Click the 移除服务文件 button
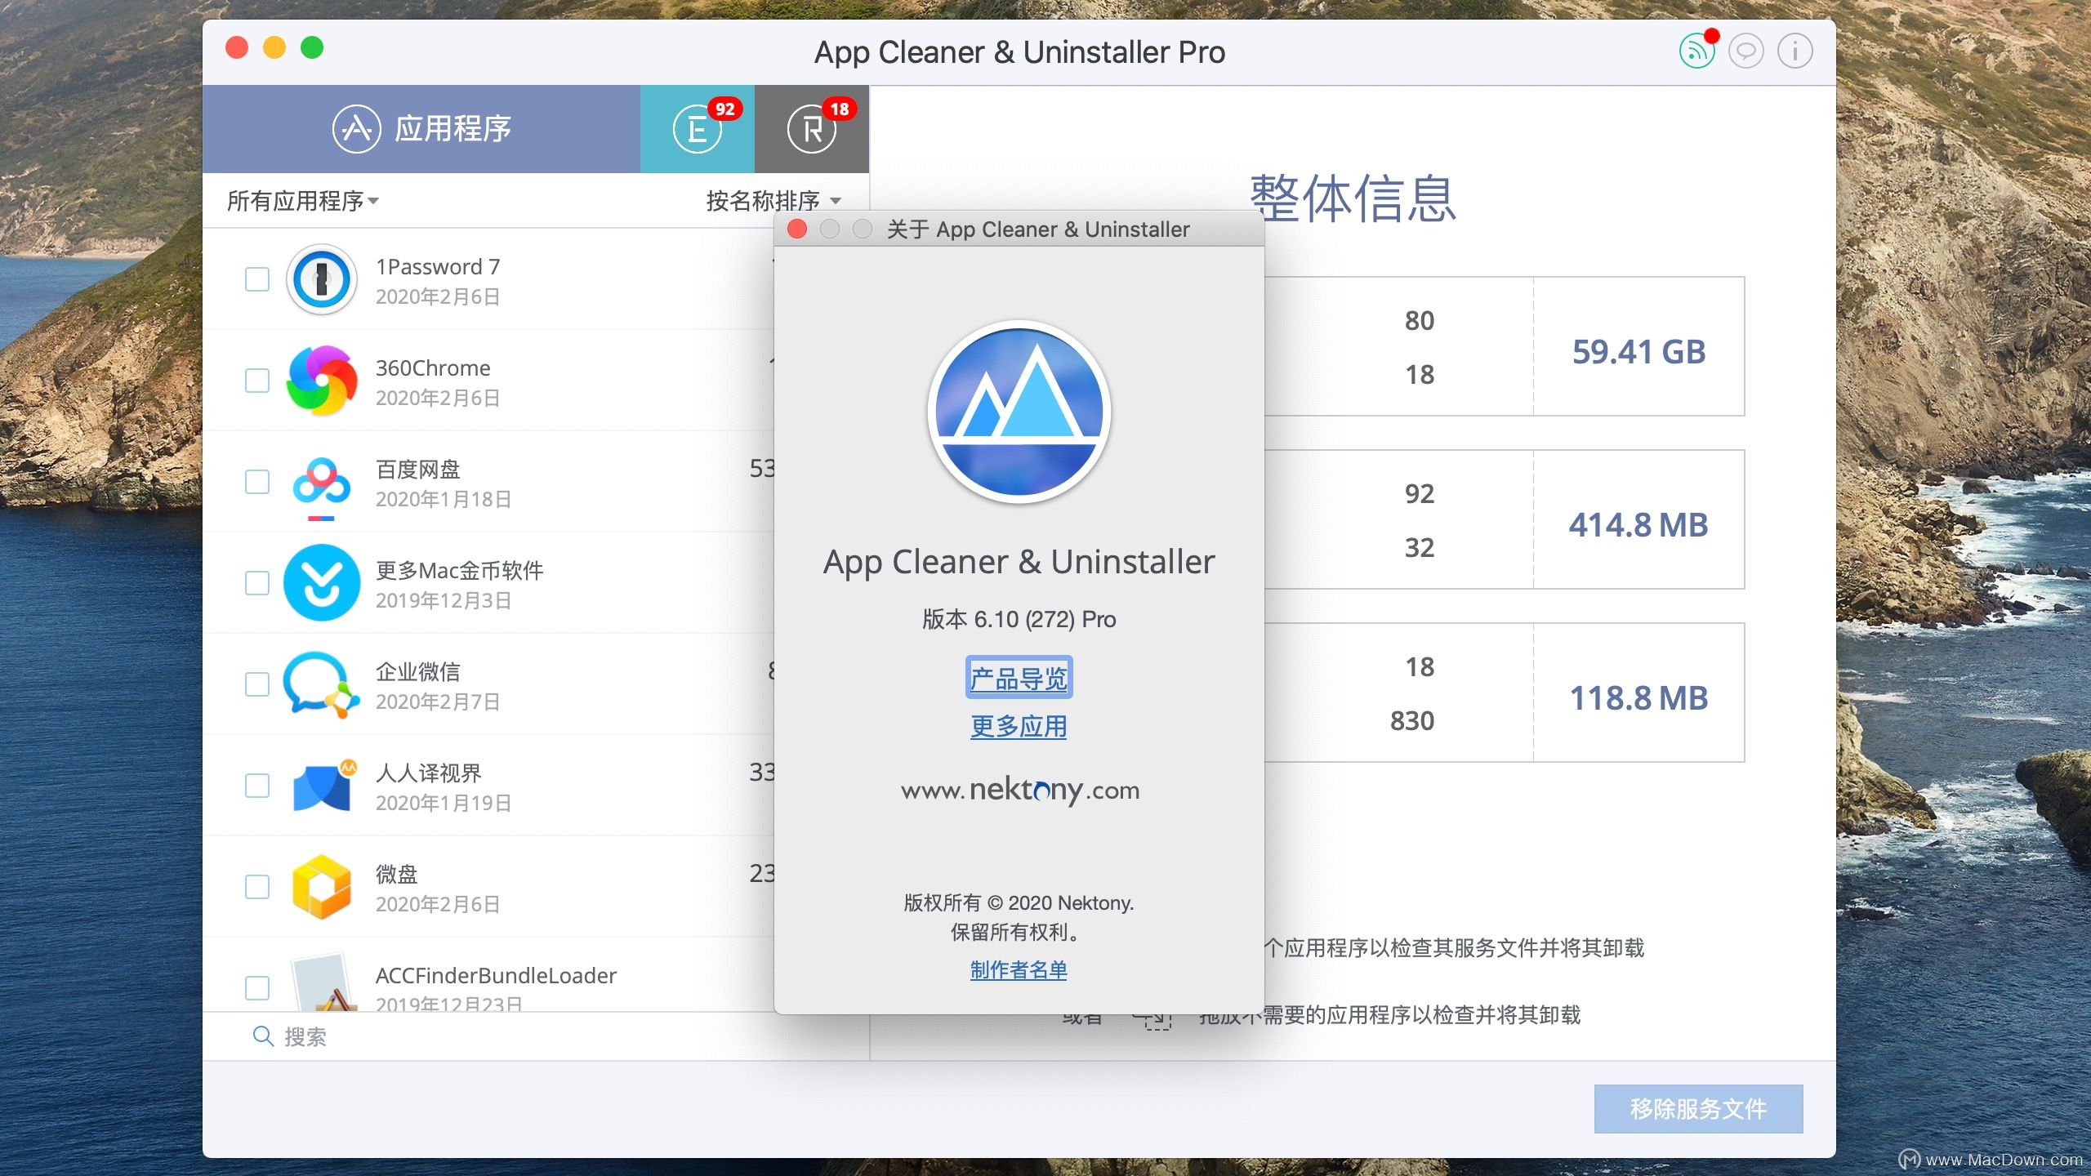Image resolution: width=2091 pixels, height=1176 pixels. [1698, 1109]
